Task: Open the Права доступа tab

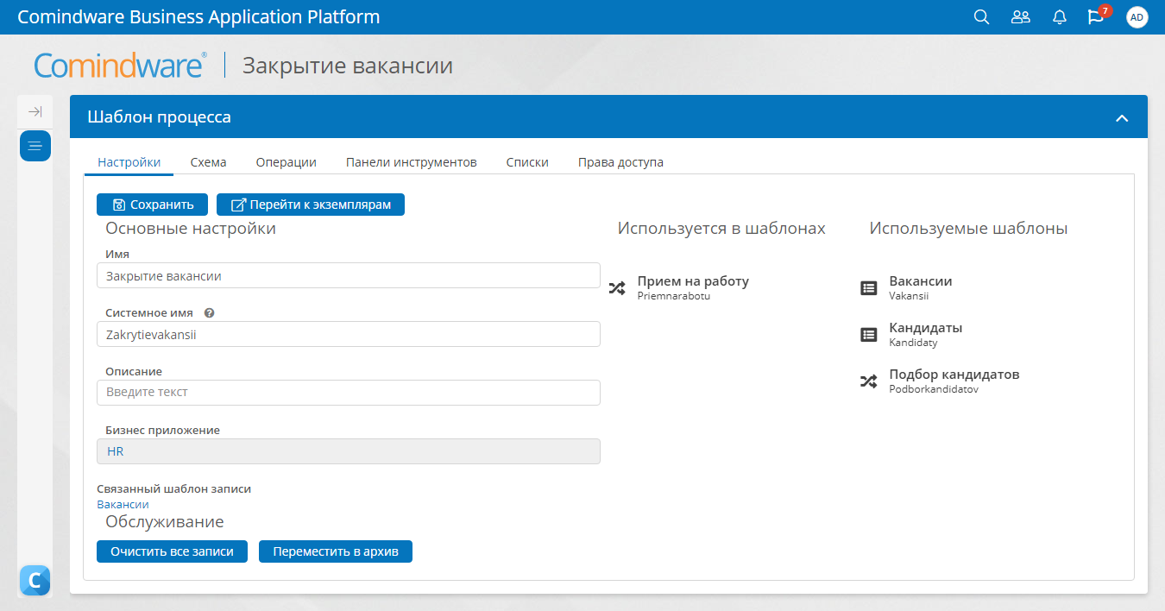Action: [620, 162]
